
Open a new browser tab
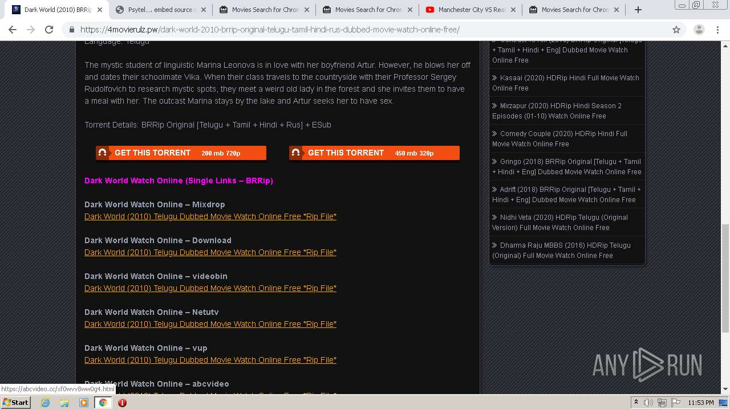638,10
